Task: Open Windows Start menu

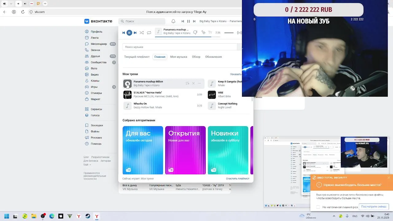Action: pyautogui.click(x=6, y=216)
